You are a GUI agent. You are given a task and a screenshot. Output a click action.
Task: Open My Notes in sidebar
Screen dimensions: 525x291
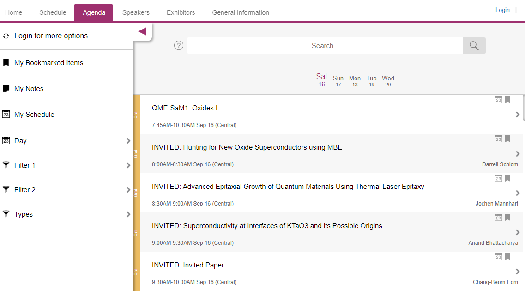29,89
